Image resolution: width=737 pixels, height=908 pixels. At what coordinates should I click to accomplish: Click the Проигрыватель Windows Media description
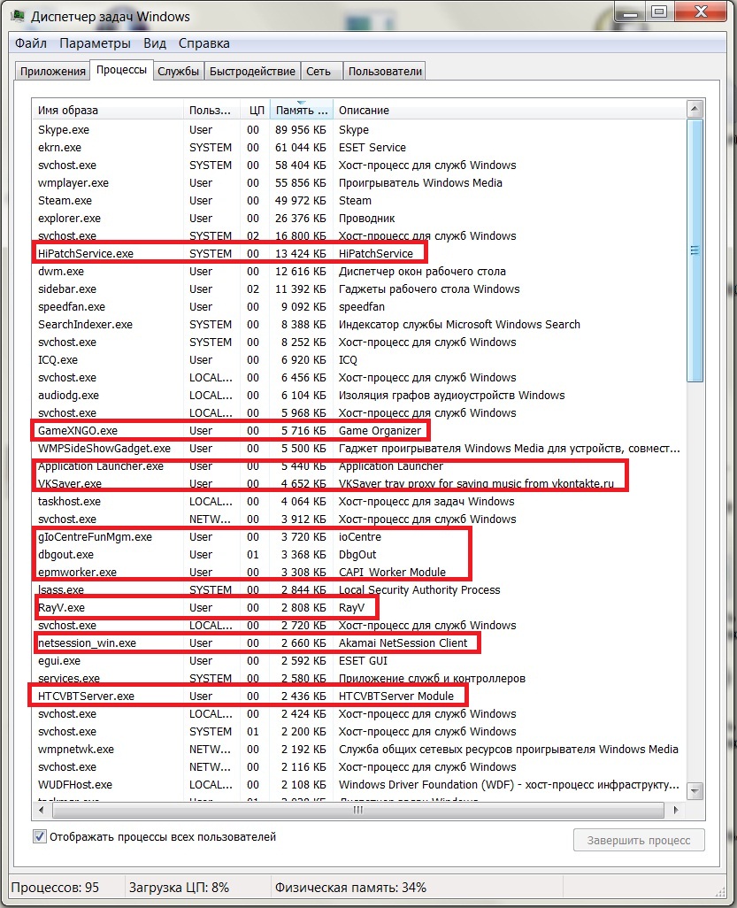[x=420, y=183]
